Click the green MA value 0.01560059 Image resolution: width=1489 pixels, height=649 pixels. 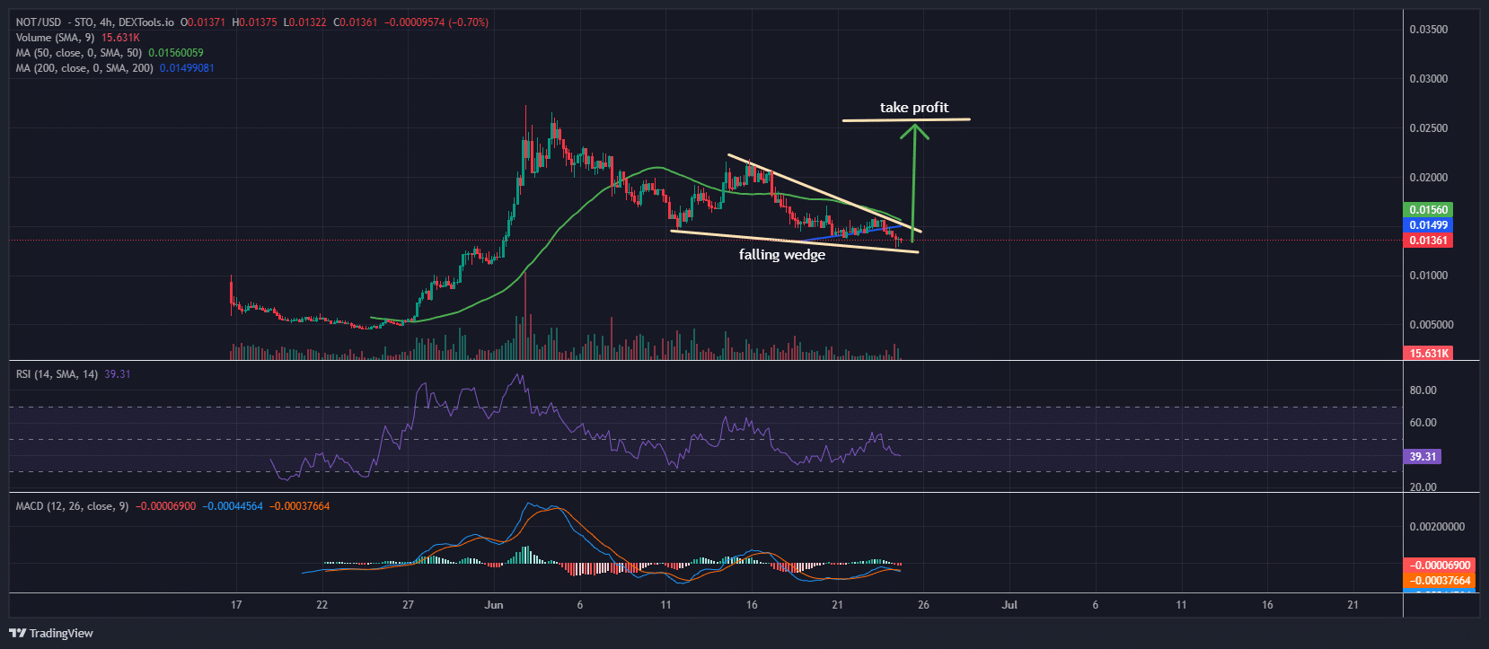click(176, 53)
